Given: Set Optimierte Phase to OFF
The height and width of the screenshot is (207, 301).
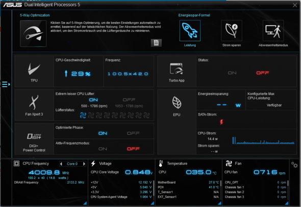Looking at the screenshot, I should click(133, 133).
